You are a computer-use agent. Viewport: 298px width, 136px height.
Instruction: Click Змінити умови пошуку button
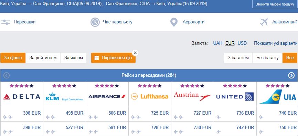pos(275,4)
